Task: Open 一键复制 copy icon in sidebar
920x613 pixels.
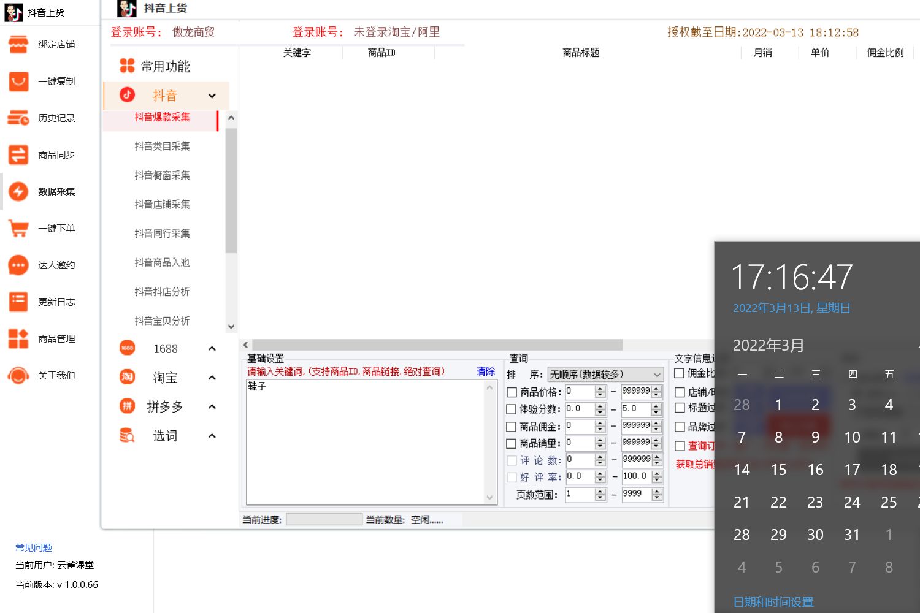Action: 18,82
